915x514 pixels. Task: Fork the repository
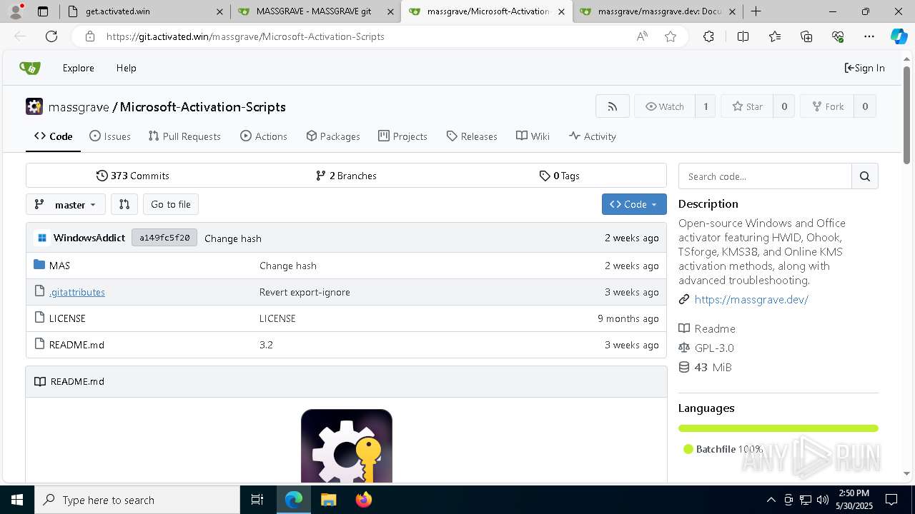[x=828, y=106]
